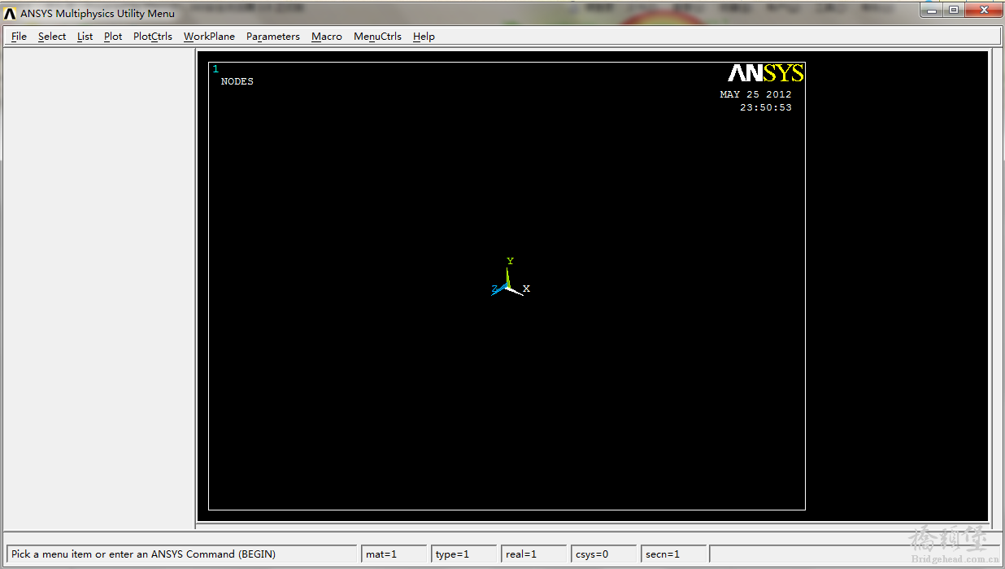This screenshot has height=569, width=1005.
Task: Open the Help menu
Action: tap(424, 37)
